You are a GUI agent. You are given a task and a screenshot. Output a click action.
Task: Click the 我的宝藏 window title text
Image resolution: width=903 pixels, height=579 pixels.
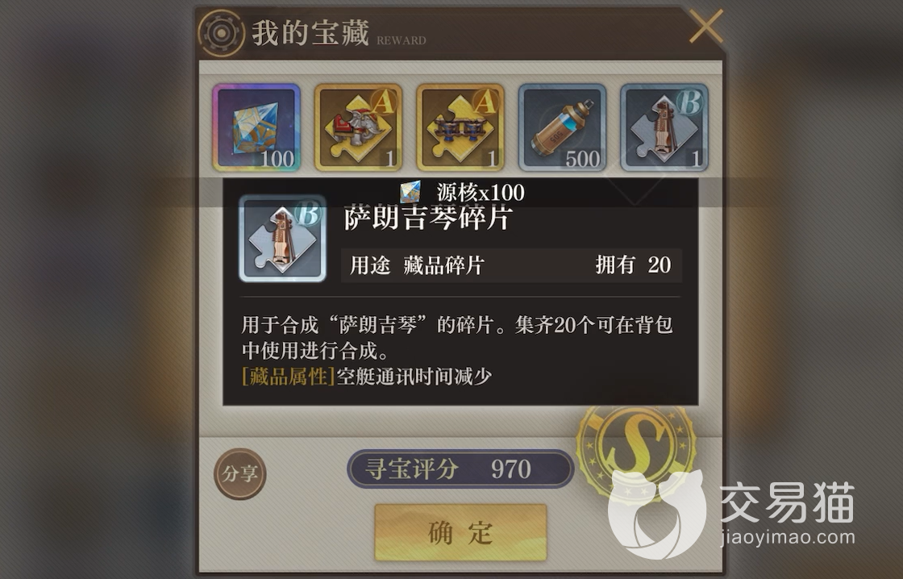click(x=310, y=33)
